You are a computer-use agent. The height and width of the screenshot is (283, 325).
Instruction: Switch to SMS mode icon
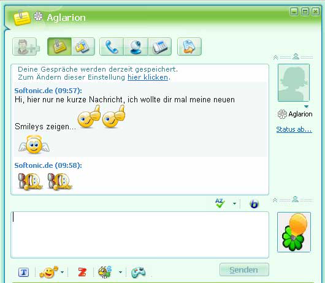pyautogui.click(x=83, y=47)
